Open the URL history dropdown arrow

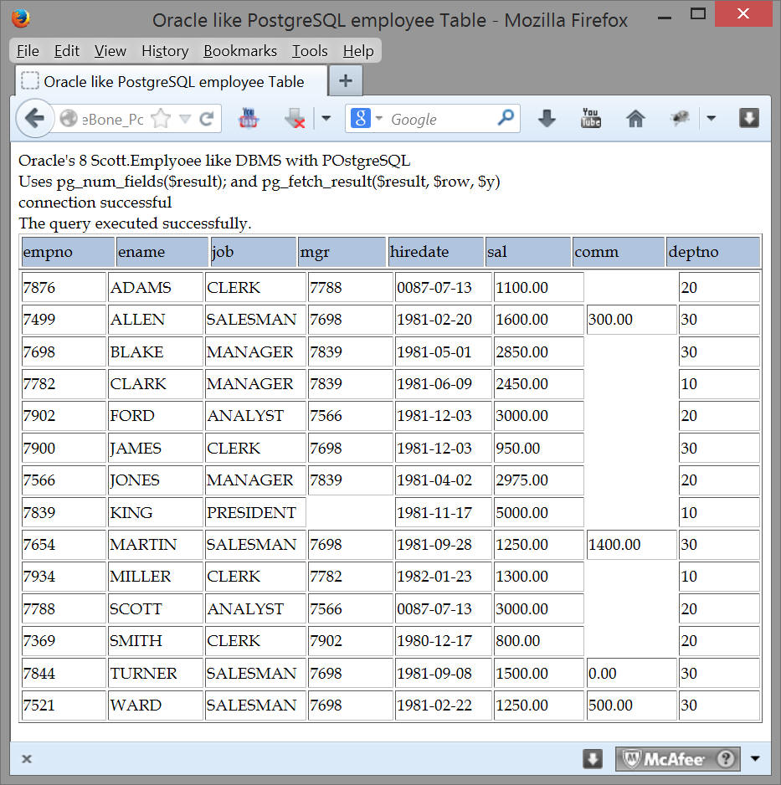tap(185, 119)
